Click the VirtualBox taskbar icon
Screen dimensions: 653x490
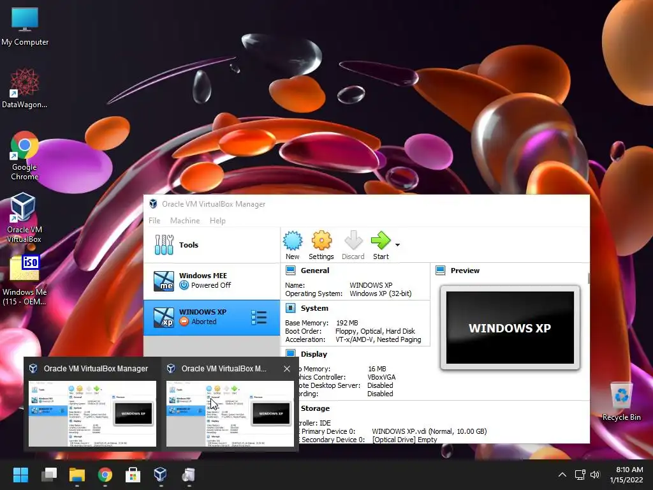(x=160, y=474)
